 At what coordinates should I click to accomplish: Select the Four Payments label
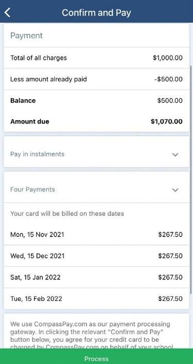click(33, 189)
